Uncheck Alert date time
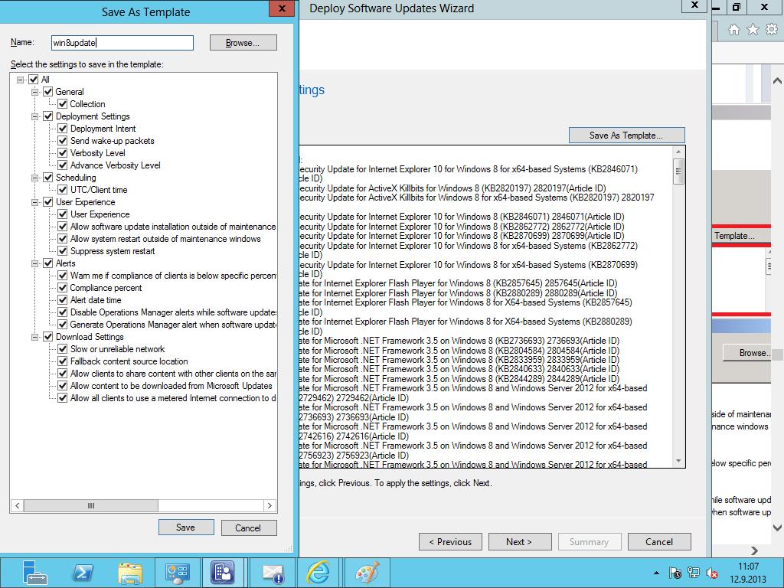The width and height of the screenshot is (784, 588). pyautogui.click(x=63, y=300)
